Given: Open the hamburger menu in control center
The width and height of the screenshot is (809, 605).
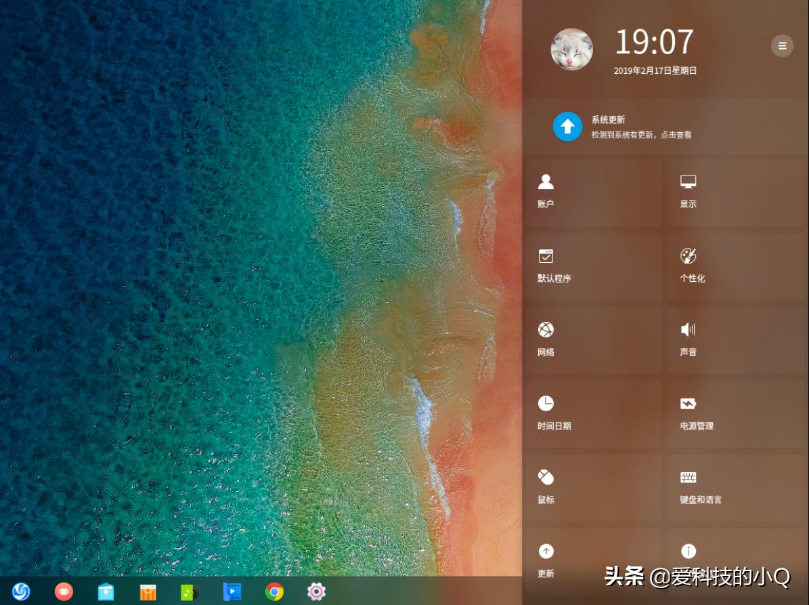Looking at the screenshot, I should click(782, 46).
